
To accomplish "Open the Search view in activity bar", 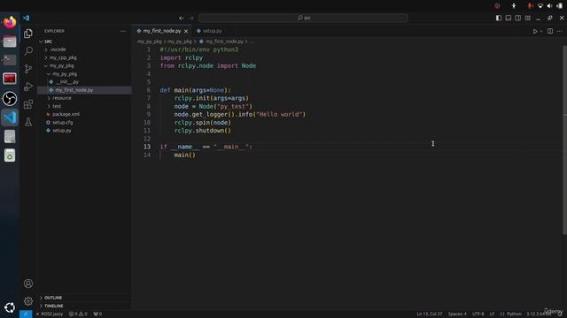I will tap(28, 51).
